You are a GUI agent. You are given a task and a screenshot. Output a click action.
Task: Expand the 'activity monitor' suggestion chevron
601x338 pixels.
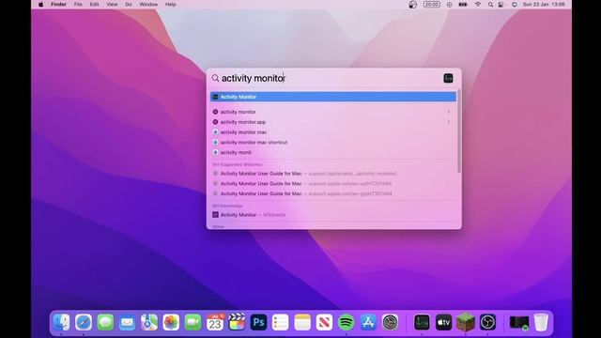click(448, 112)
